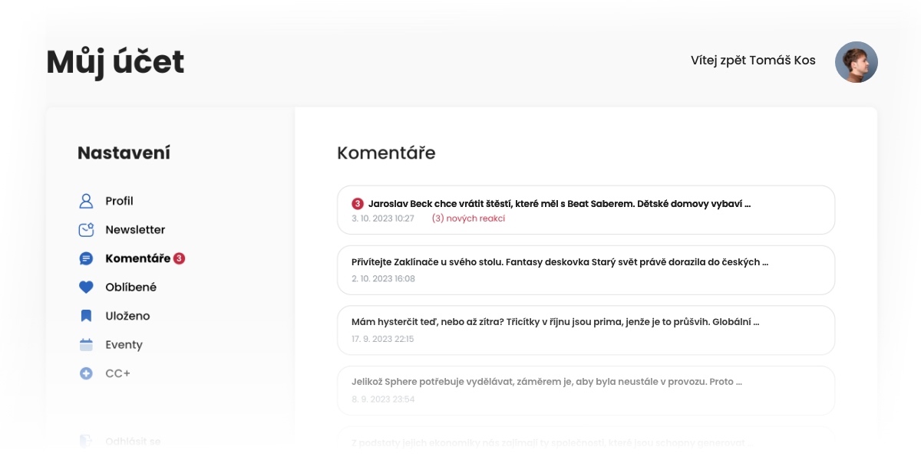Go to the Uloženo saved items
Viewport: 921px width, 460px height.
click(x=127, y=316)
